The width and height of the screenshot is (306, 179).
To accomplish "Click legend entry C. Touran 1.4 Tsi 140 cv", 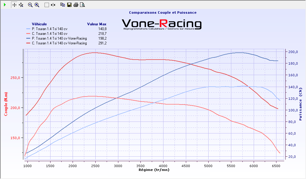I will (x=49, y=34).
